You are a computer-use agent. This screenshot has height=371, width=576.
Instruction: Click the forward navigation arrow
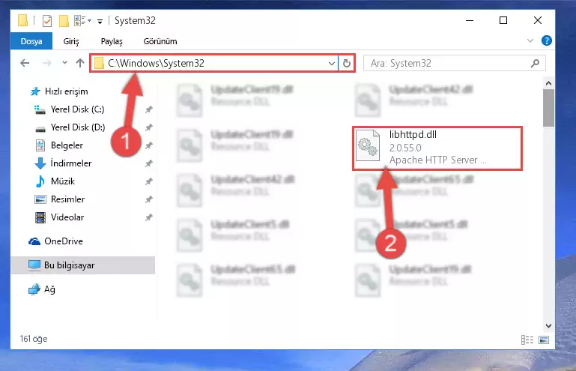pos(47,63)
